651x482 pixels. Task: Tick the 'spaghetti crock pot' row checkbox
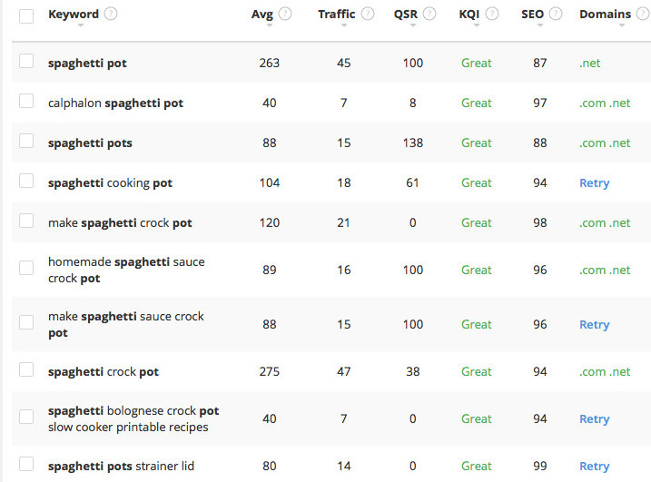26,369
